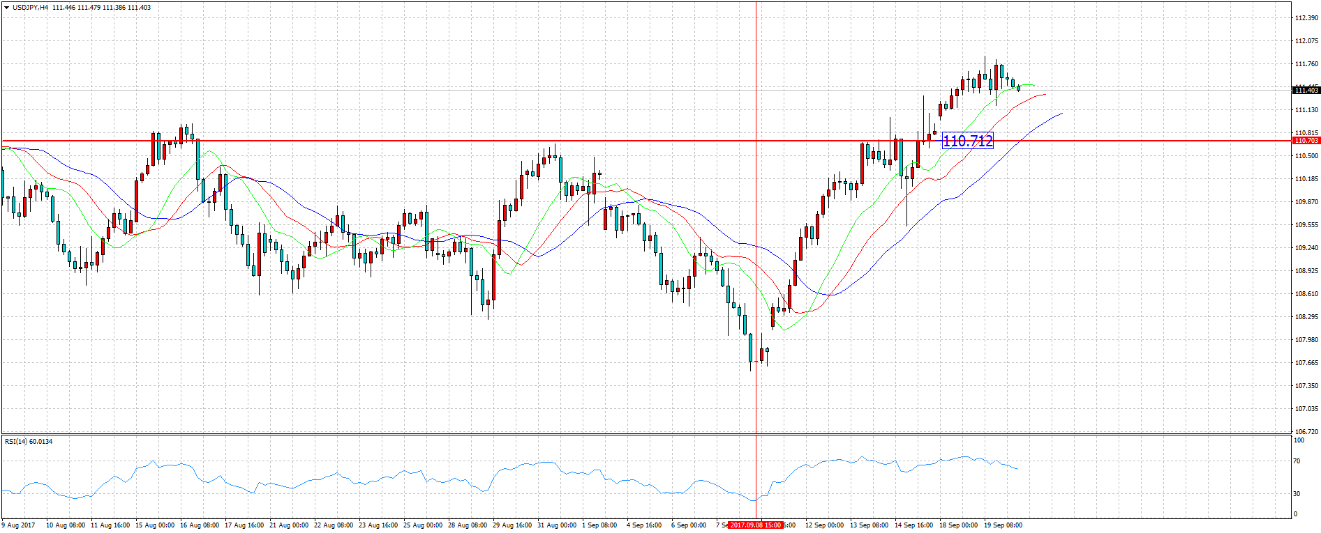Click the black 111.403 current price tag
The image size is (1321, 533).
(x=1306, y=91)
